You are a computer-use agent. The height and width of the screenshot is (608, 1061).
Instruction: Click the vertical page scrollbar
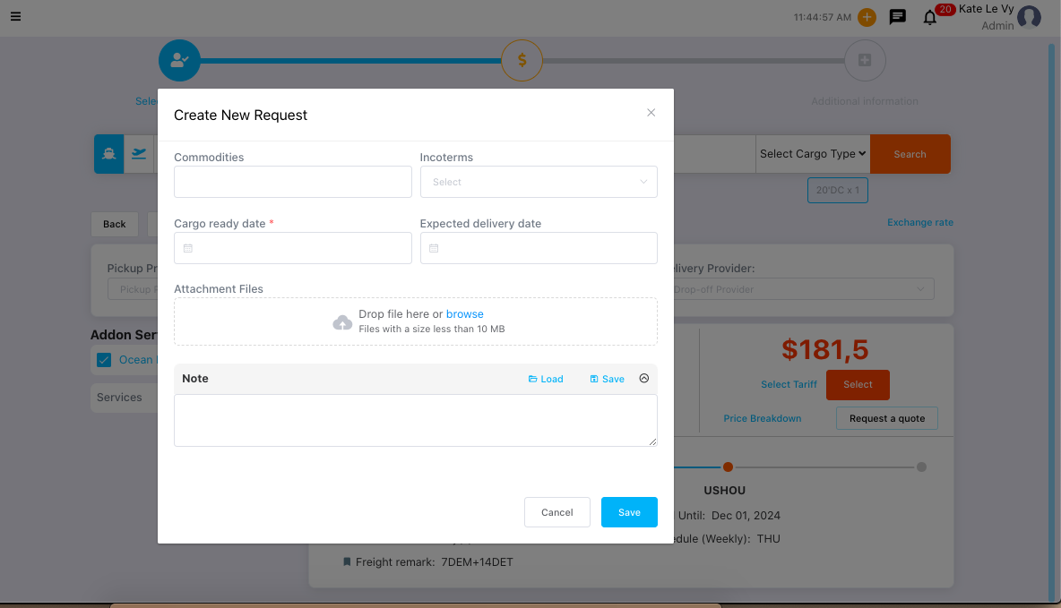(x=1051, y=322)
